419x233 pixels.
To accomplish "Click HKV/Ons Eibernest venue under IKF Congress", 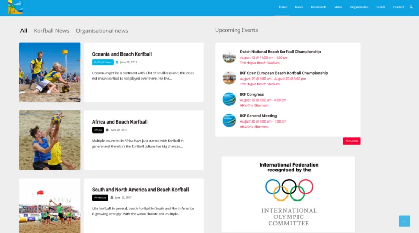I will tap(254, 105).
